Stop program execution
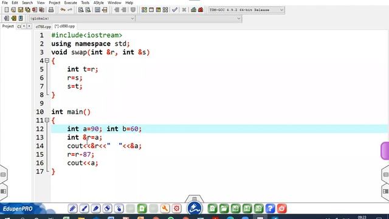 pos(184,10)
